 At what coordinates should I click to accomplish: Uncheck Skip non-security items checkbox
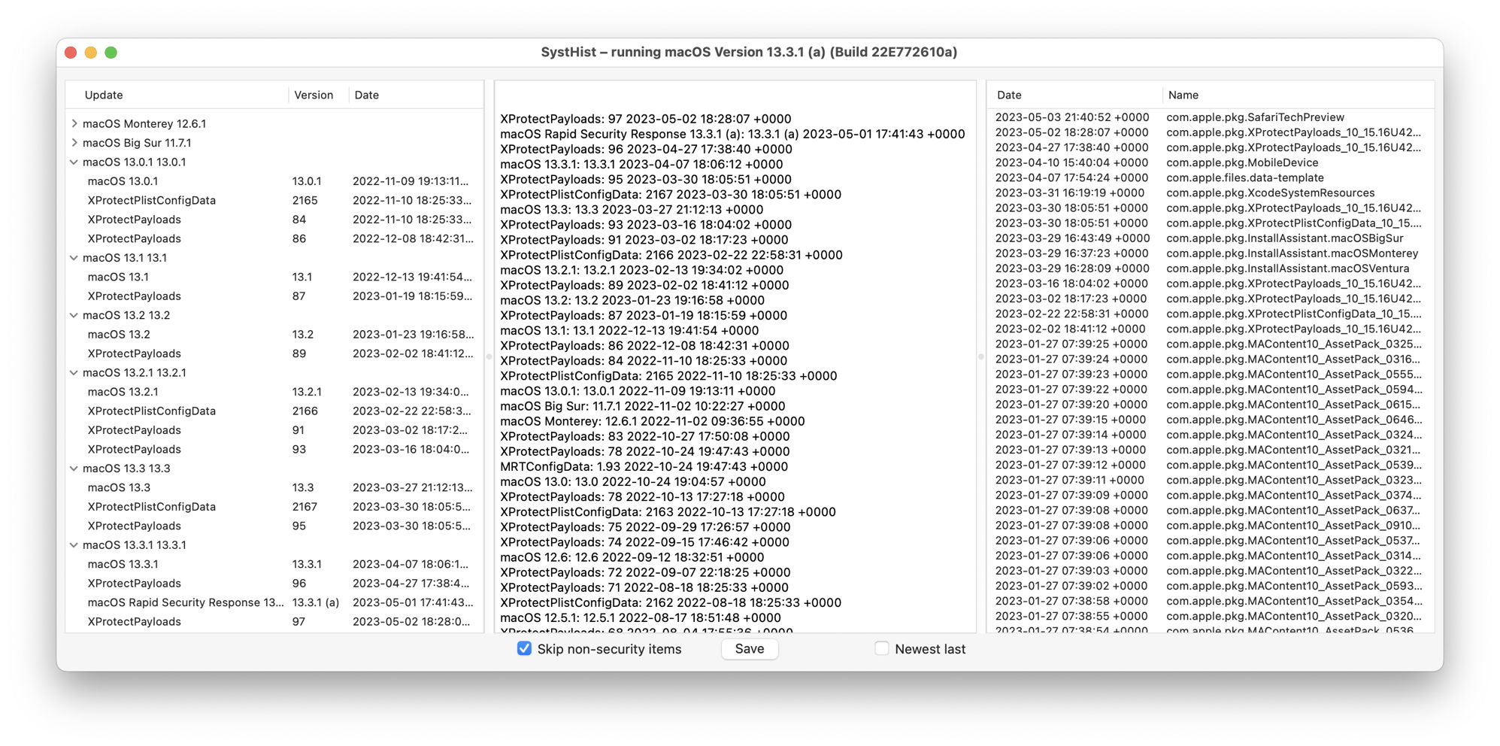pyautogui.click(x=524, y=648)
